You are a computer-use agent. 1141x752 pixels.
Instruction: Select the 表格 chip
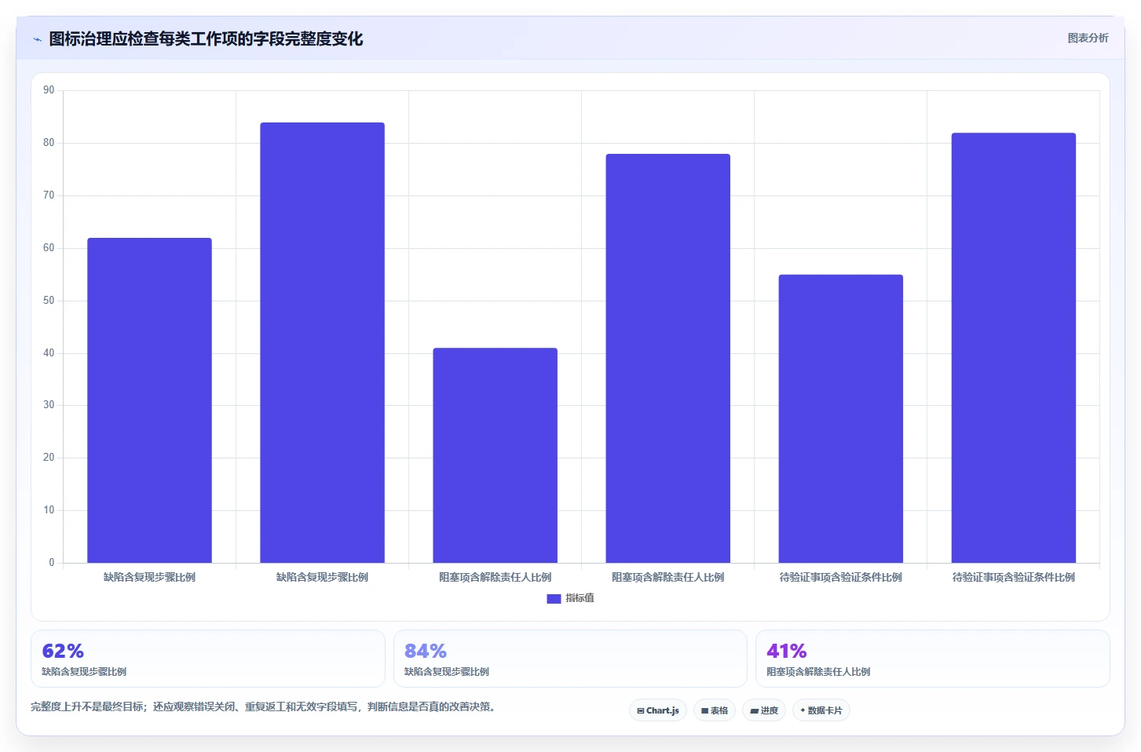[x=715, y=710]
